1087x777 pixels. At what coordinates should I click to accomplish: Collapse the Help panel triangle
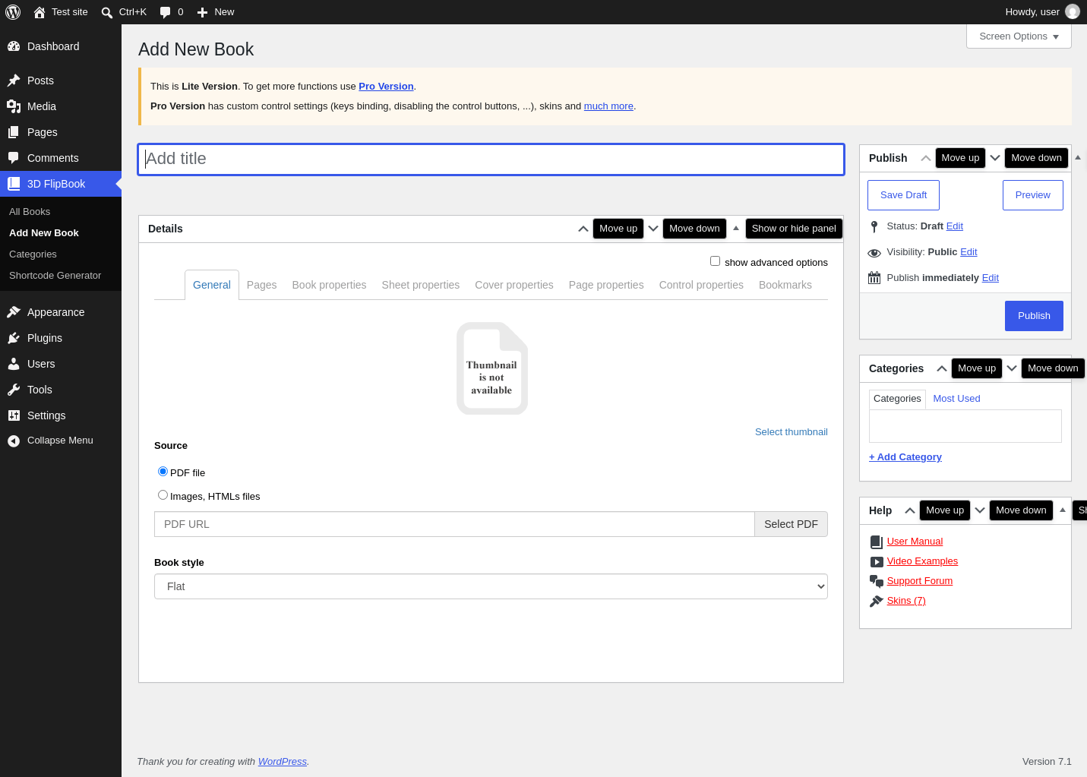(1063, 510)
